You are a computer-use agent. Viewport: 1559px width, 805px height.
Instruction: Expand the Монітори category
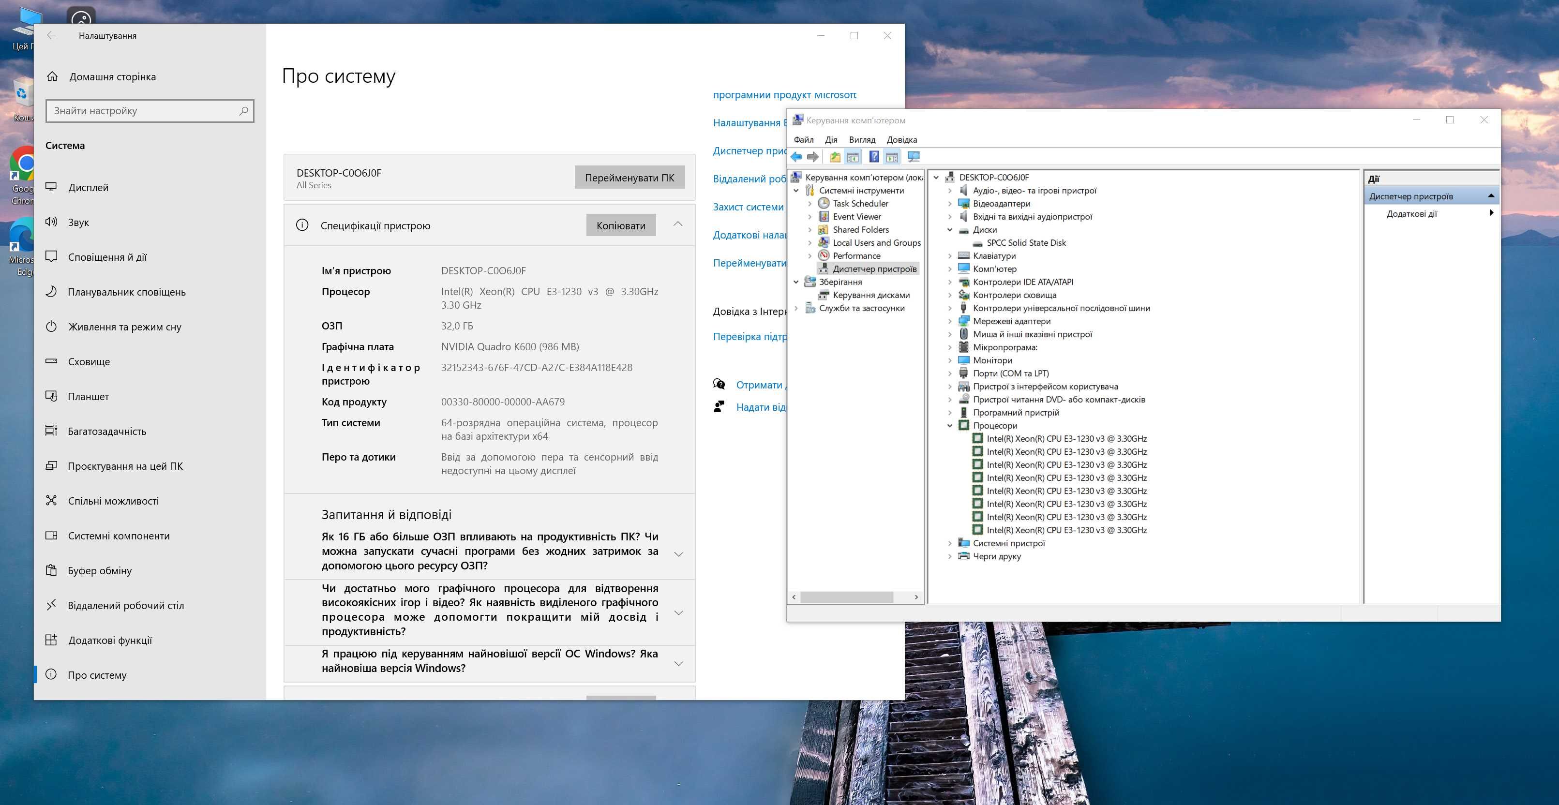pos(949,360)
